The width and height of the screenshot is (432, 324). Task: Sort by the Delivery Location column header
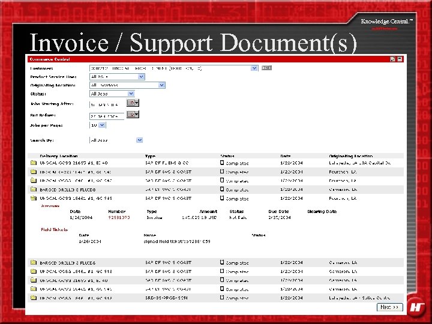coord(59,156)
